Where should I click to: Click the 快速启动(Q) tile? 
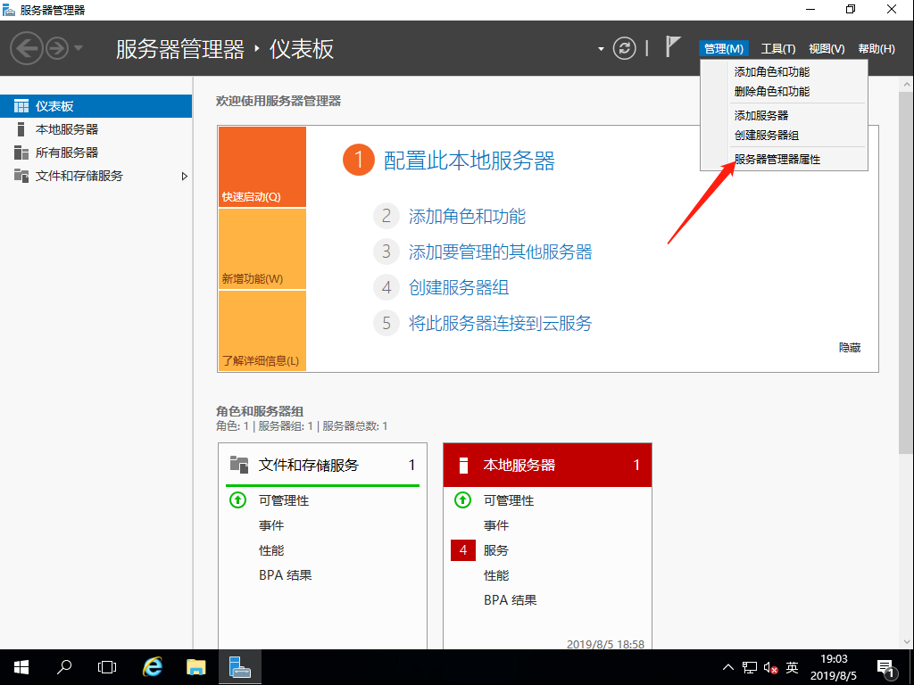262,167
